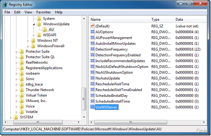Click the tree pane vertical scrollbar thumb
Screen dimensions: 211x136
tap(84, 99)
